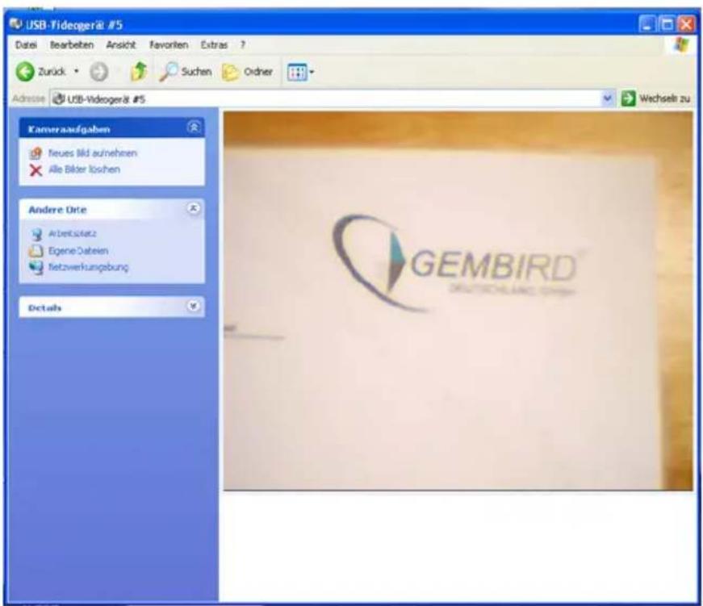This screenshot has width=703, height=606.
Task: Click the Windows flag logo
Action: (x=681, y=45)
